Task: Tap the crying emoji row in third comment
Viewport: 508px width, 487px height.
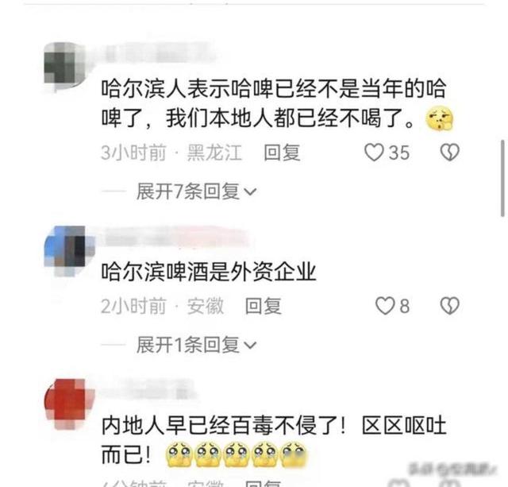Action: [x=237, y=454]
